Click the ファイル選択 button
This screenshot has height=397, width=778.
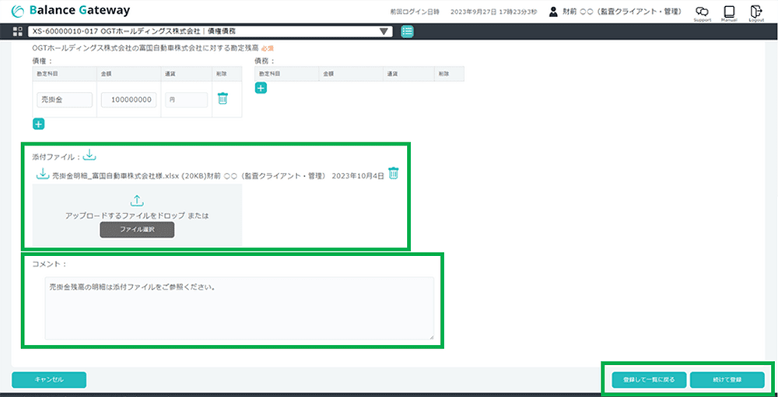pyautogui.click(x=136, y=230)
